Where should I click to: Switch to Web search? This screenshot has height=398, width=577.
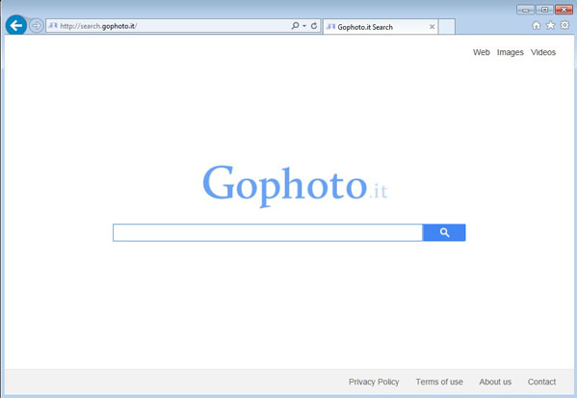pyautogui.click(x=482, y=52)
